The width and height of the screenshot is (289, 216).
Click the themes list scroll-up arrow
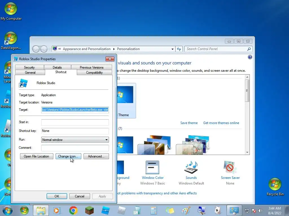[x=247, y=77]
